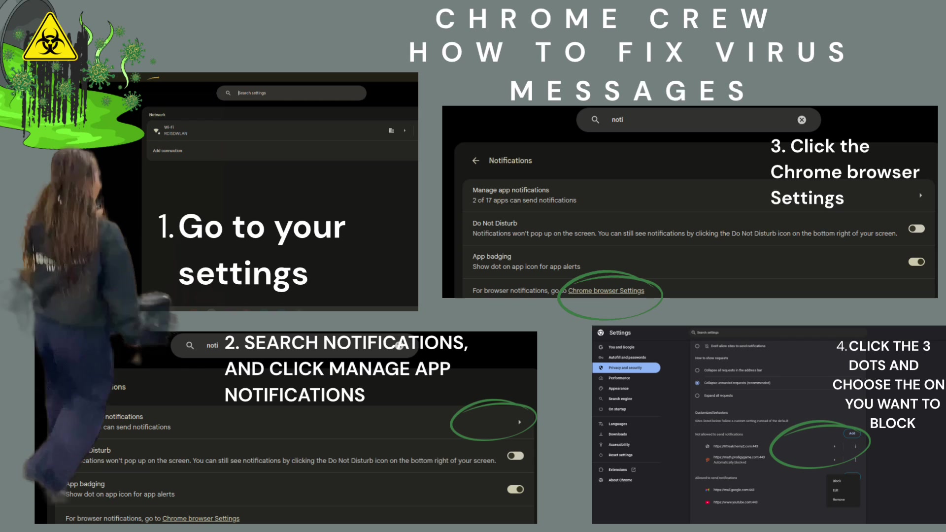Click the gauge icon beside Performance
Viewport: 946px width, 532px height.
pyautogui.click(x=601, y=378)
